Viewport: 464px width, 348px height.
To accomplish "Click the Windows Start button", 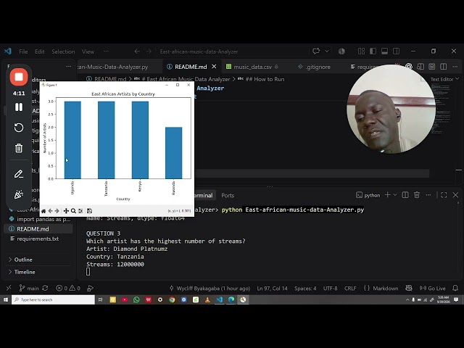I will [x=6, y=299].
